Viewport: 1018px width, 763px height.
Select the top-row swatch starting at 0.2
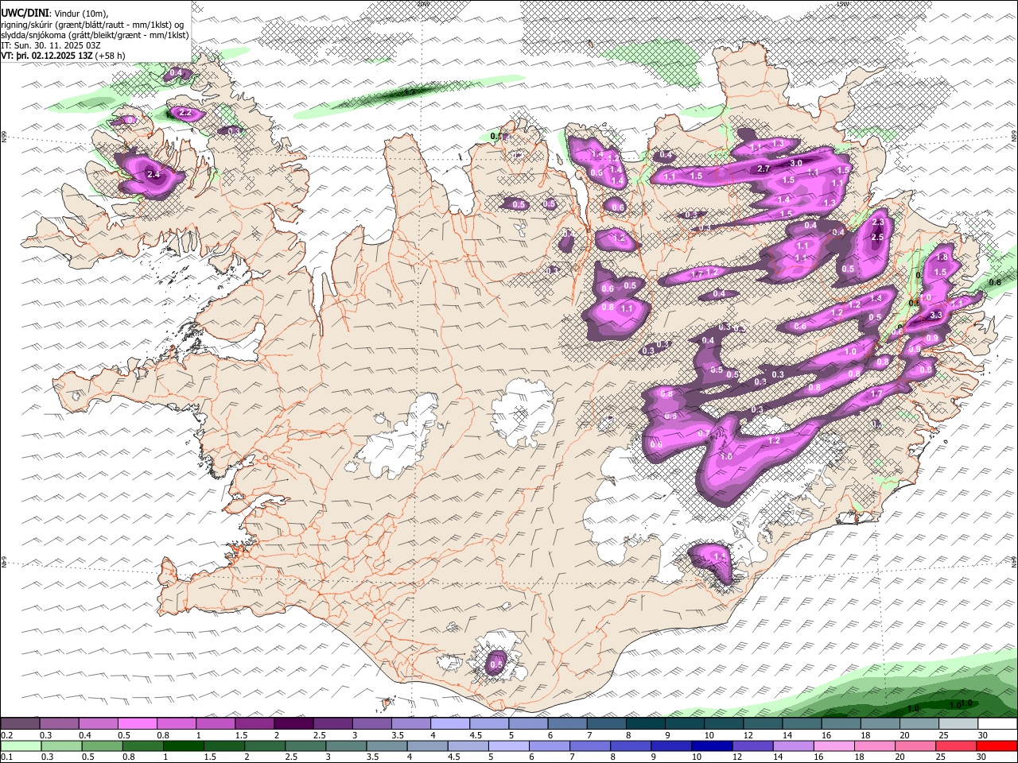20,723
